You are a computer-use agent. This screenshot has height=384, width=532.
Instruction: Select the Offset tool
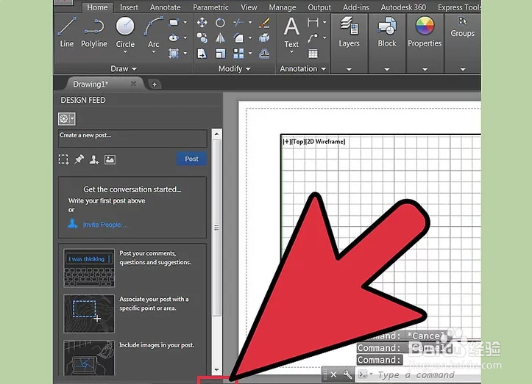click(x=264, y=53)
